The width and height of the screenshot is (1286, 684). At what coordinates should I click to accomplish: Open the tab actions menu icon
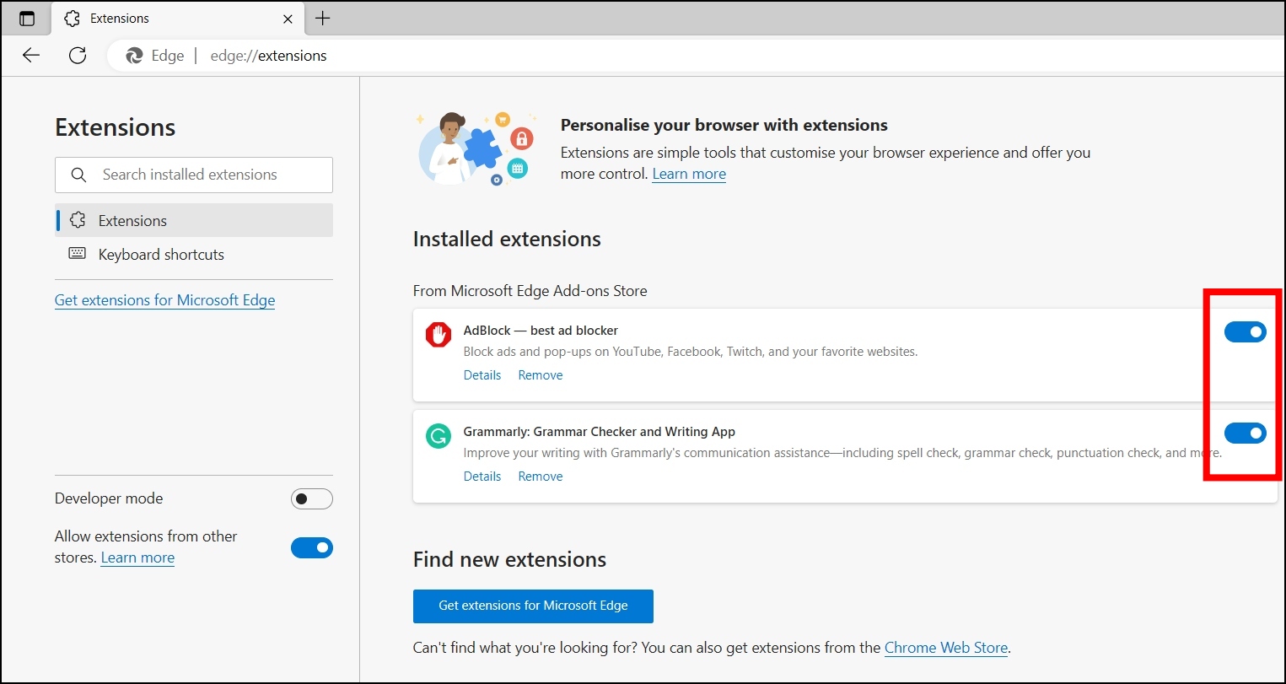[27, 19]
